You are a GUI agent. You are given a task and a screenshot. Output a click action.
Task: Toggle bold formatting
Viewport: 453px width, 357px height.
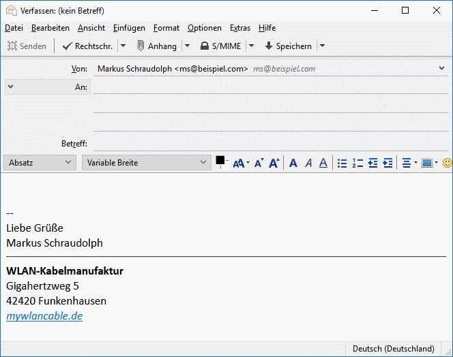point(293,164)
